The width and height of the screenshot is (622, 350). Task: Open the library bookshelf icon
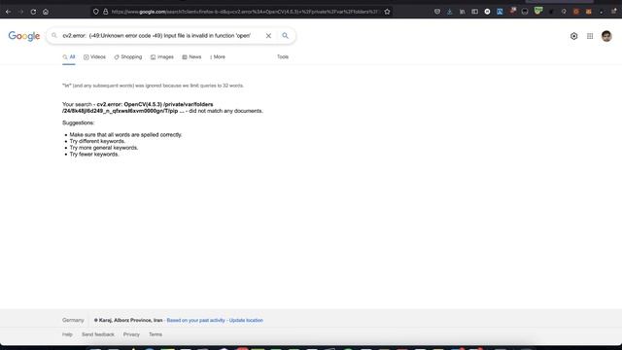click(463, 12)
